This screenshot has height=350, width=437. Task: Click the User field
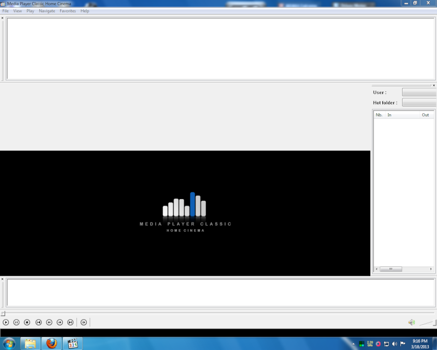click(419, 92)
